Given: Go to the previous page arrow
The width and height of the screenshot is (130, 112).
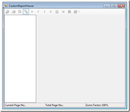Looking at the screenshot, I should tap(38, 12).
